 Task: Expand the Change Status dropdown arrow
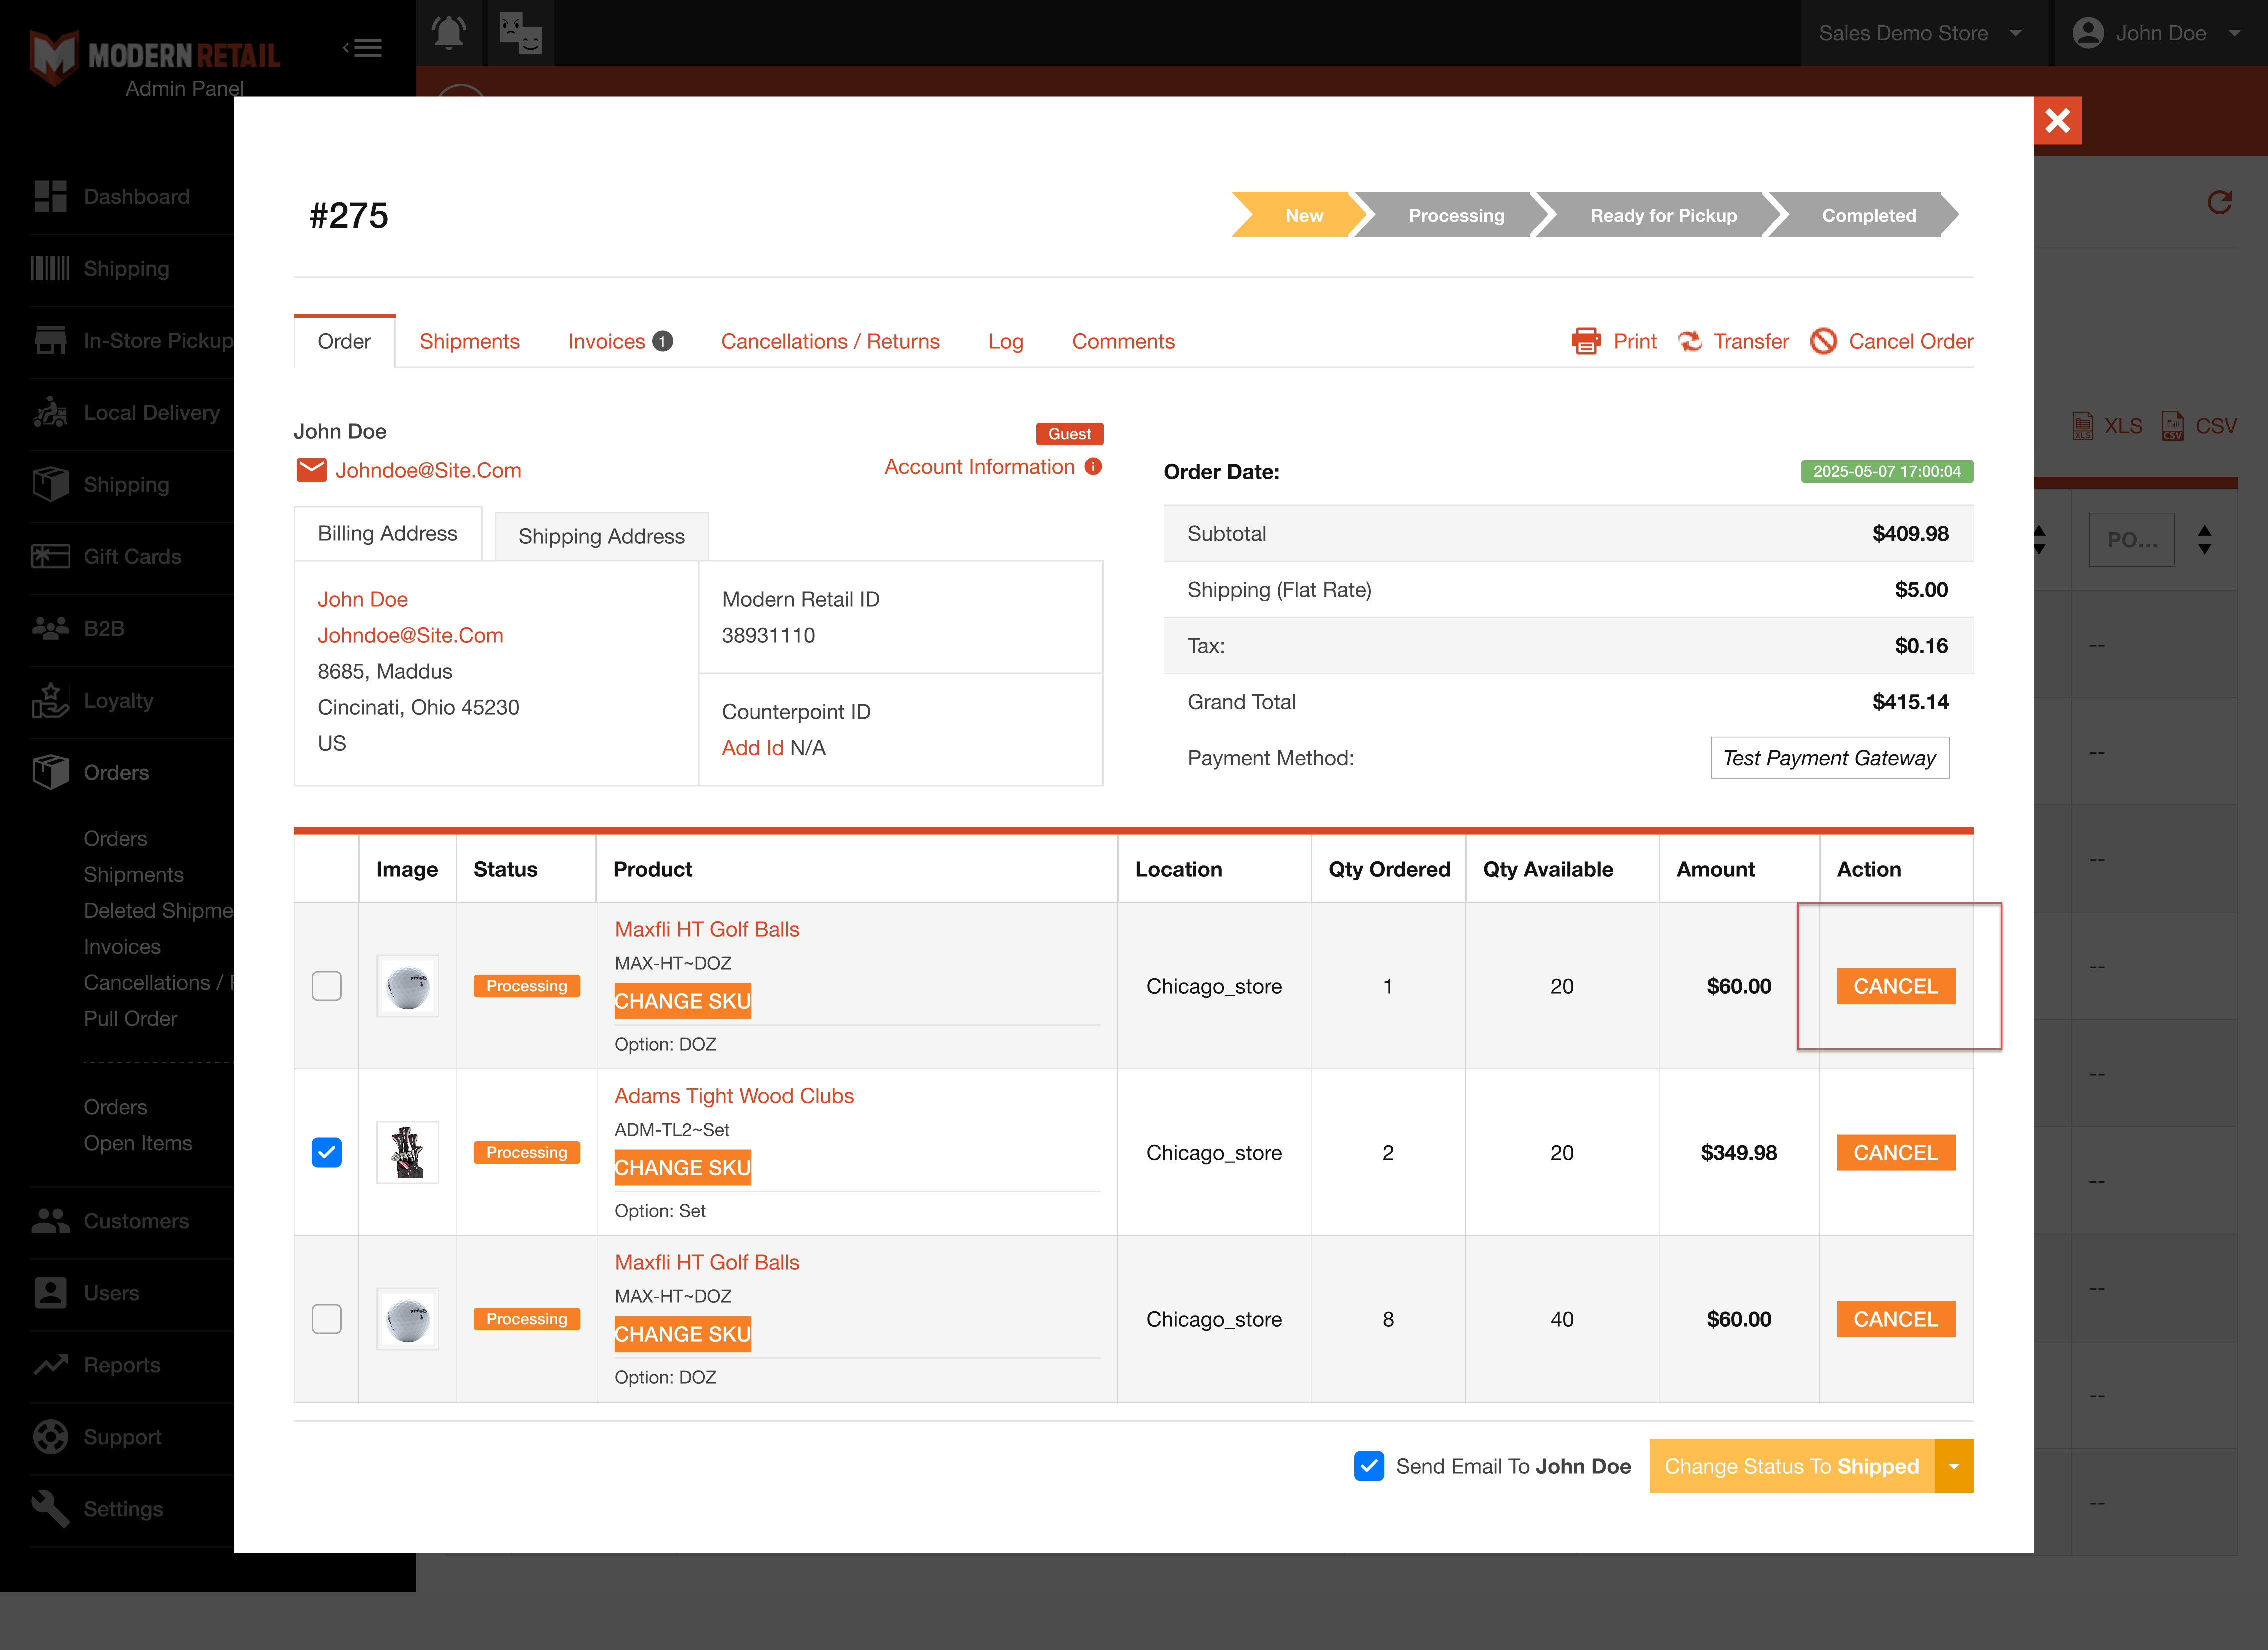1954,1466
